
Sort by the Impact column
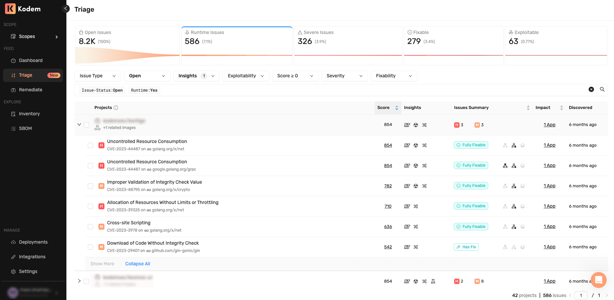point(562,108)
